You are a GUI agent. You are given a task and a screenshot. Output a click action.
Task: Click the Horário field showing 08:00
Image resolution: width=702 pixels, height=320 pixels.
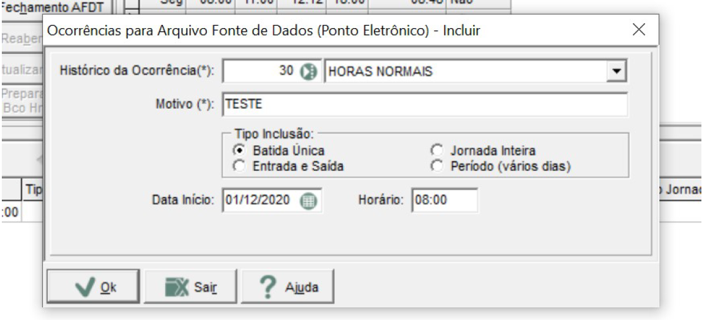[446, 200]
